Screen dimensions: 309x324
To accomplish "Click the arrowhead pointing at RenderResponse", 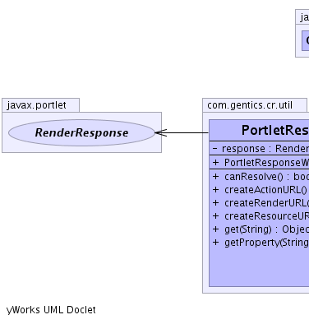I will click(161, 132).
